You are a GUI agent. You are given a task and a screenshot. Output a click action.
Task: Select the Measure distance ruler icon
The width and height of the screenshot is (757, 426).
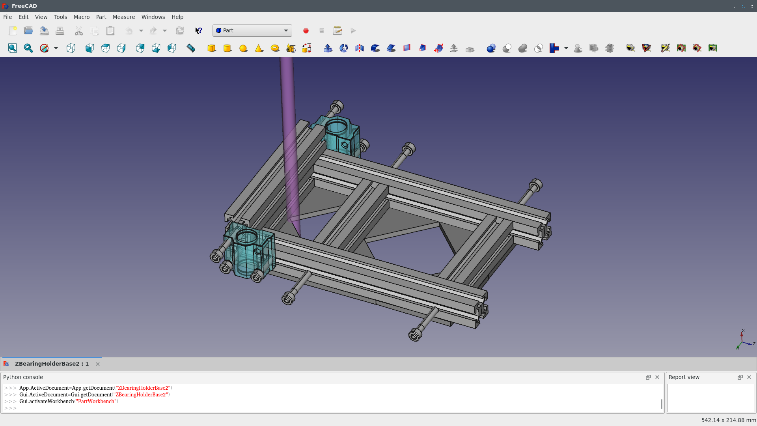pyautogui.click(x=191, y=48)
